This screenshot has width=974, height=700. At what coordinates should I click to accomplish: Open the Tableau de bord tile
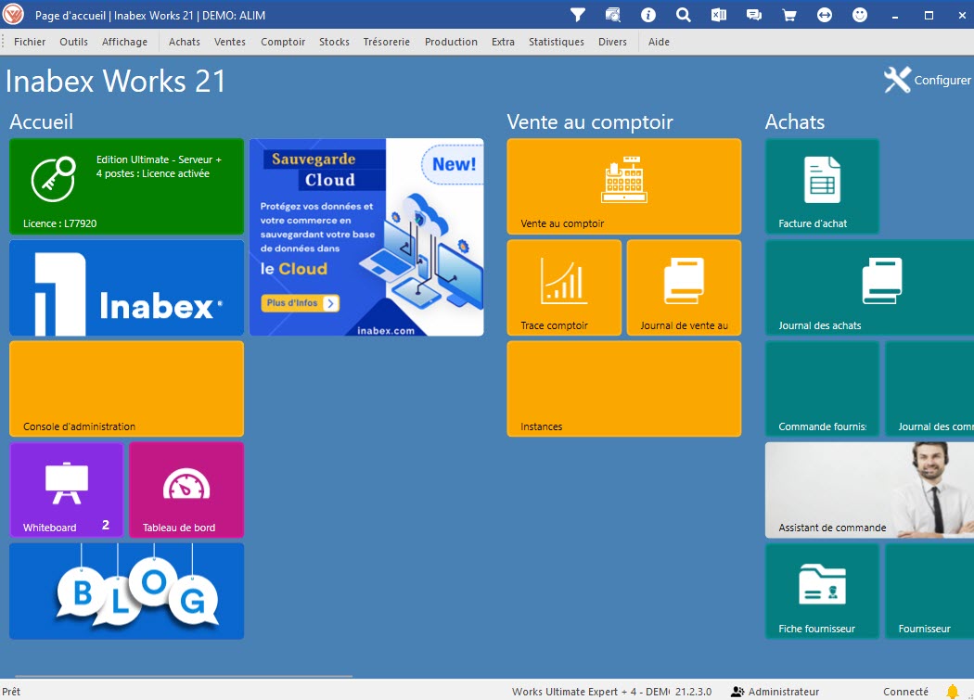point(186,490)
